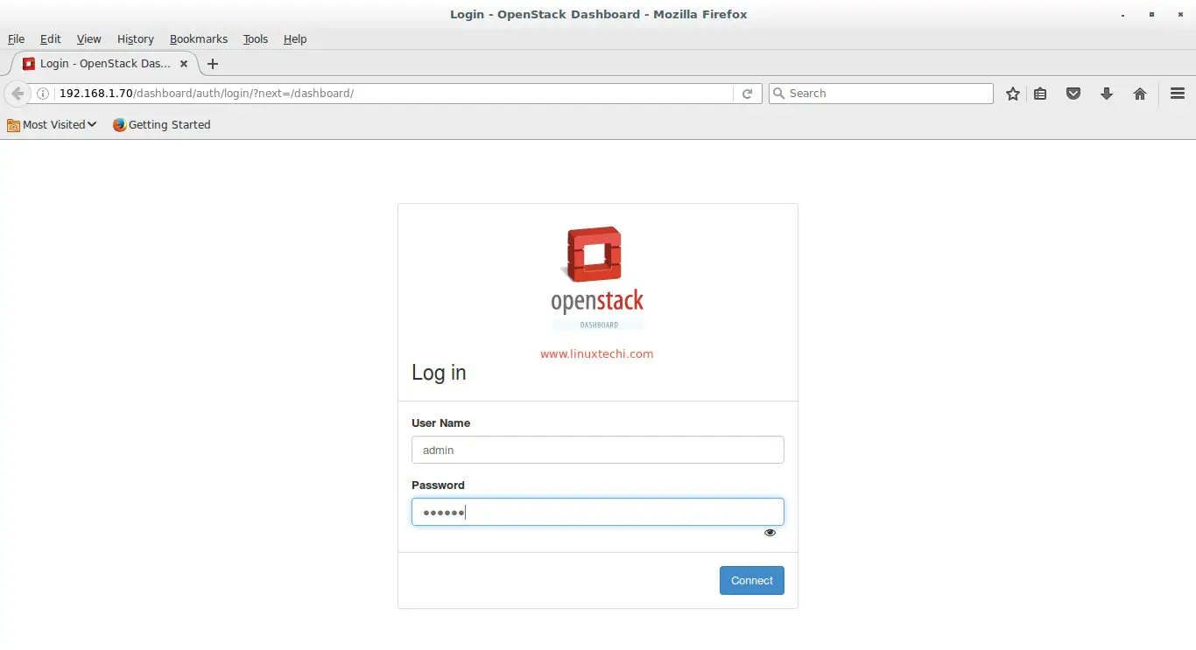Screen dimensions: 1196x650
Task: Click the Connect button
Action: point(752,581)
